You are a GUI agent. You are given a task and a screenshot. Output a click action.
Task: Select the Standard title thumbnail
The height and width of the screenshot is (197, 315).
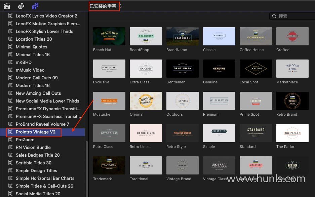click(x=256, y=133)
